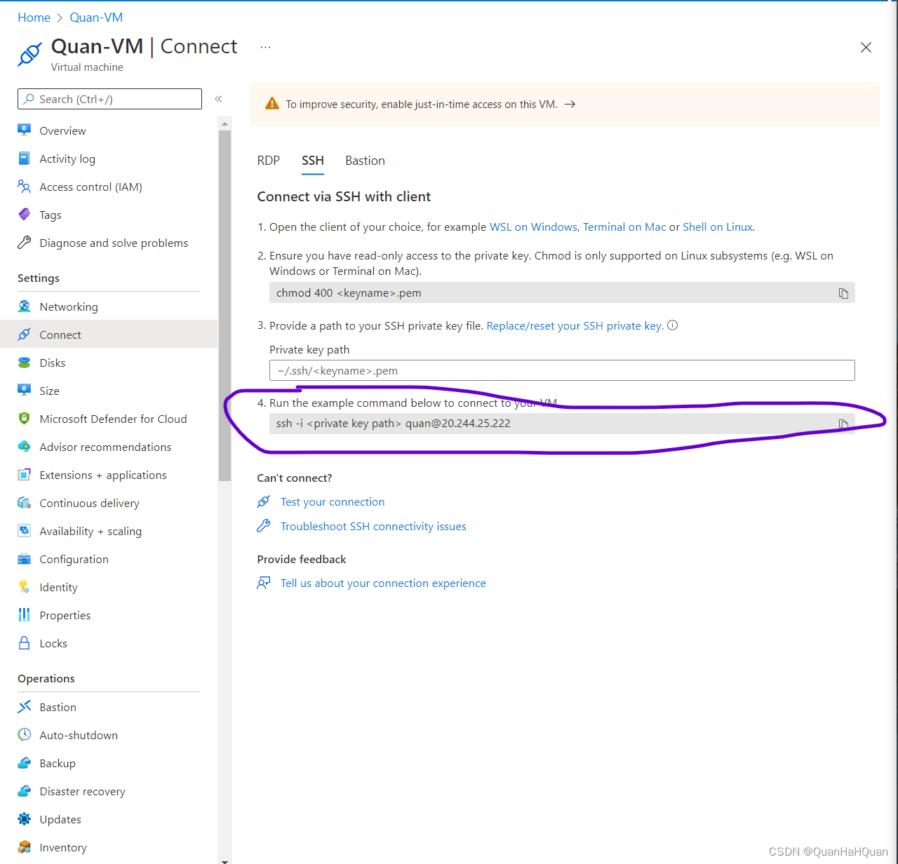Click the feedback person icon
The image size is (898, 864).
coord(264,583)
